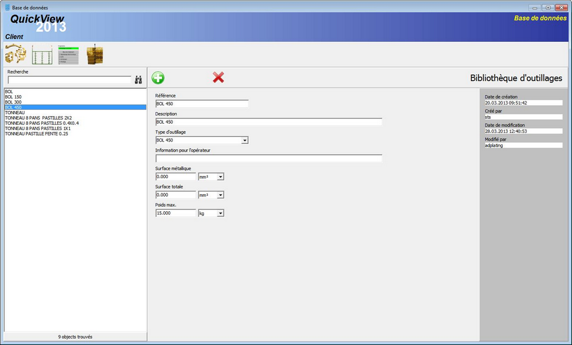Viewport: 572px width, 345px height.
Task: Focus the Recherche search field
Action: point(69,80)
